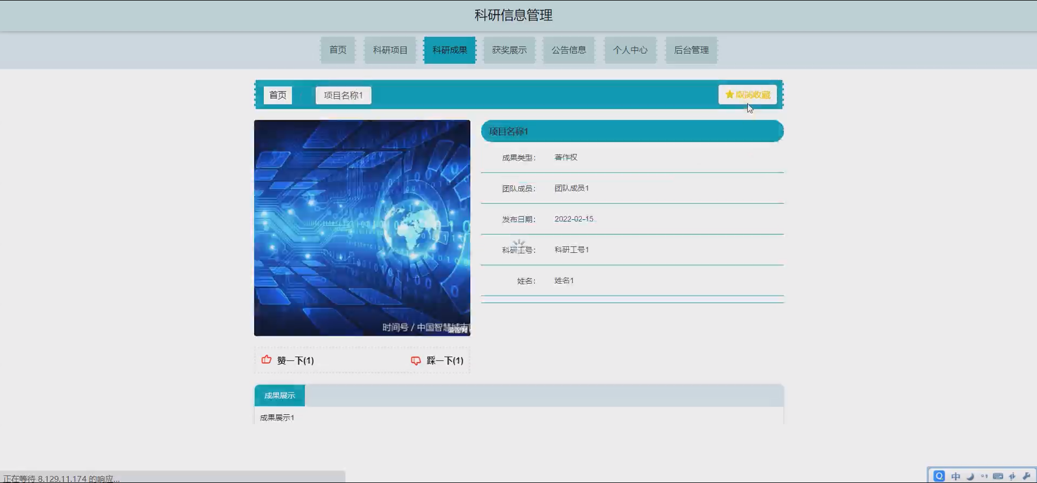Toggle the moon half-width icon in IME bar
Image resolution: width=1037 pixels, height=483 pixels.
coord(970,476)
